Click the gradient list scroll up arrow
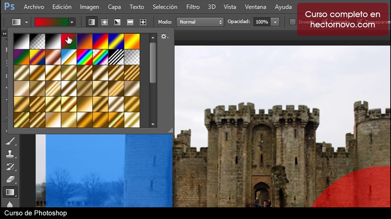Viewport: 391px width, 219px height. (x=153, y=37)
